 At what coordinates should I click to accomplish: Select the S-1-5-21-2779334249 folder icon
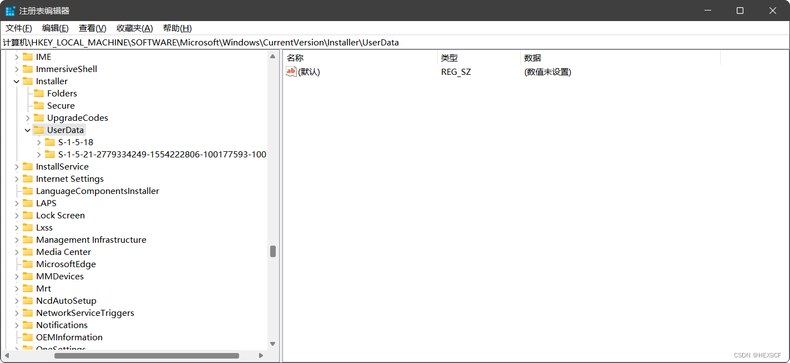[50, 155]
